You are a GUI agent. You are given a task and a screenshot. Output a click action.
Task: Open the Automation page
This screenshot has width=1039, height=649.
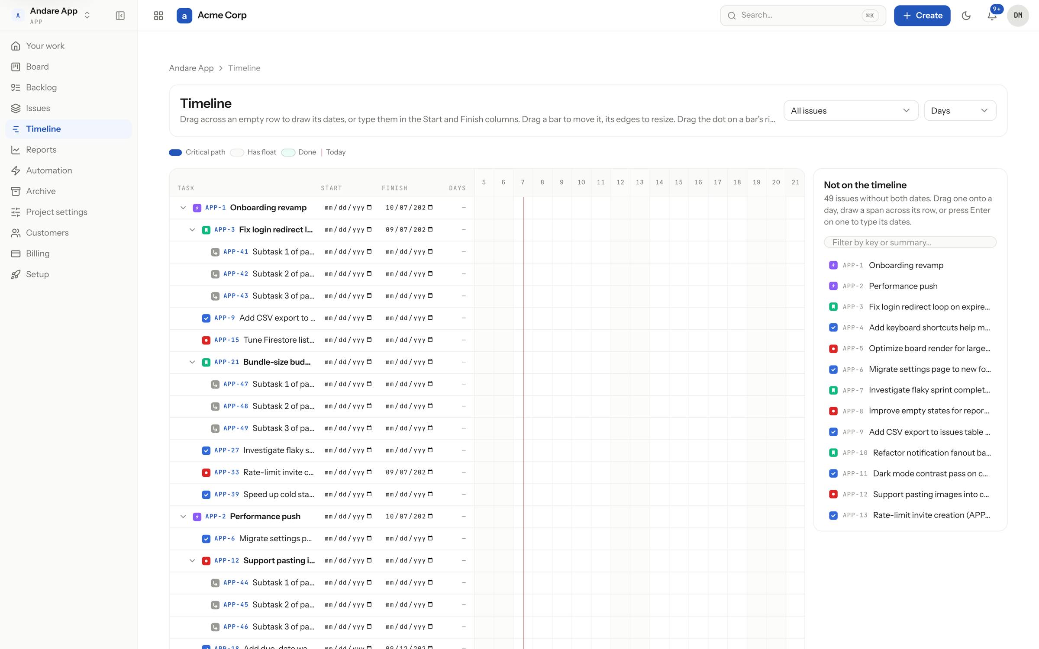[68, 170]
